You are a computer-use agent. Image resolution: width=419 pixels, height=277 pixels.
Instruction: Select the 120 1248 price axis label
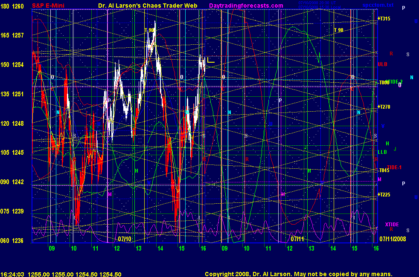tap(12, 124)
